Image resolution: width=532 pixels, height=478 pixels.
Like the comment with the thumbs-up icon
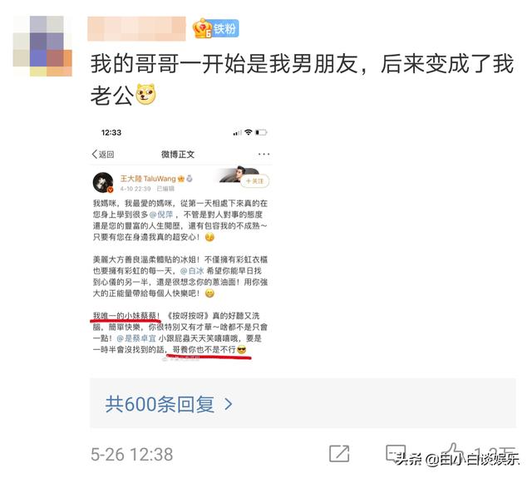[x=455, y=452]
